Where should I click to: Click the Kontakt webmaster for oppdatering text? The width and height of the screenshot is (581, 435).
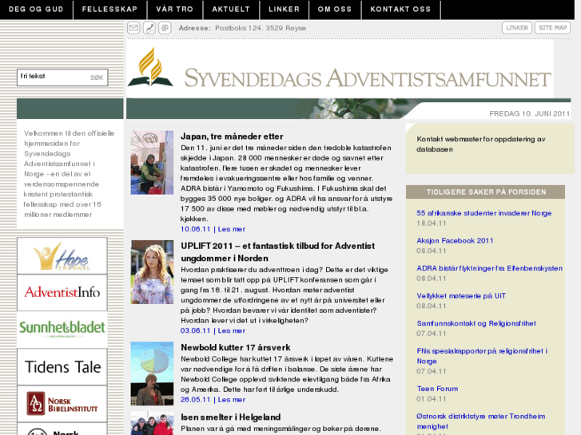[x=481, y=144]
